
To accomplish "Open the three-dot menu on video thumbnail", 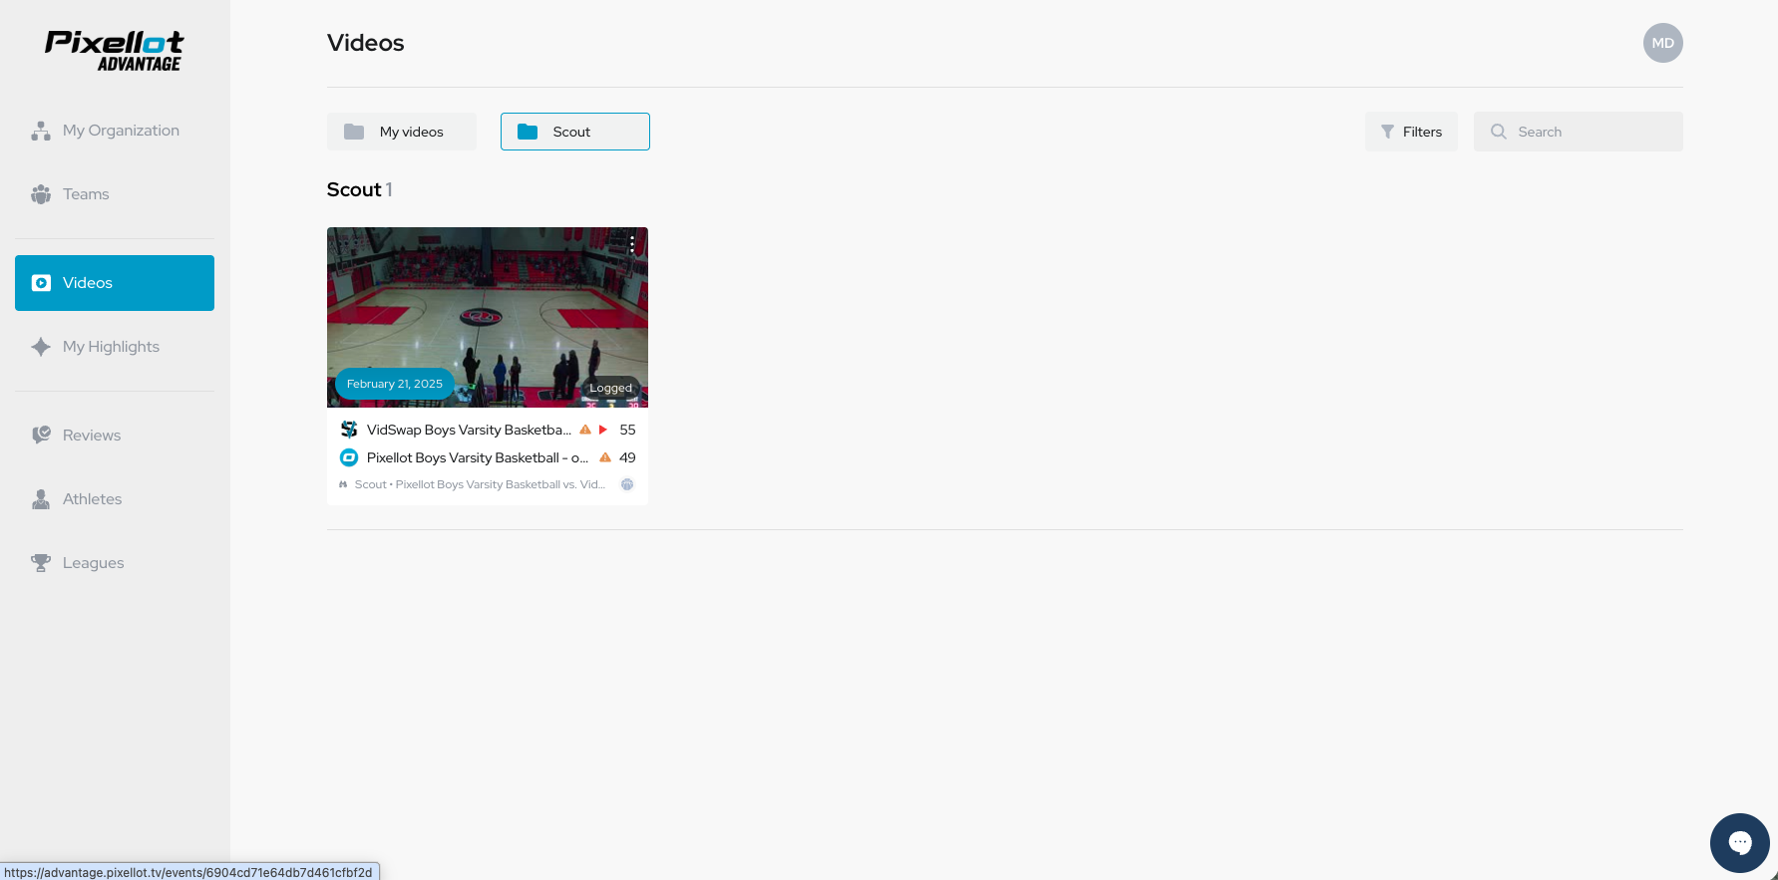I will click(x=632, y=243).
